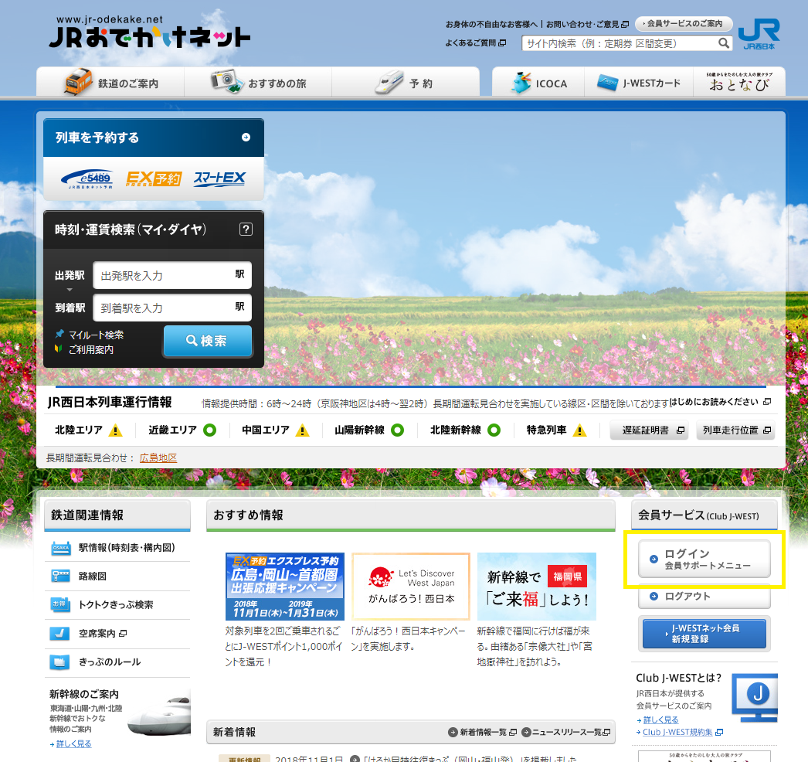Click the JR西日本 logo
Screen dimensions: 808x762
[759, 34]
